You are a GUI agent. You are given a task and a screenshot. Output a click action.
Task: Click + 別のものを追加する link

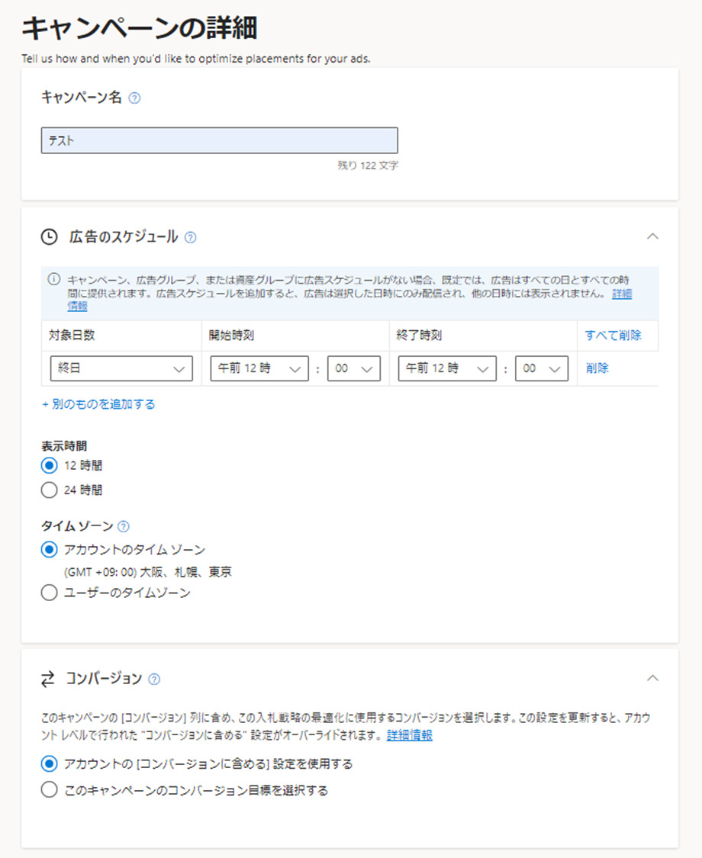click(x=98, y=404)
